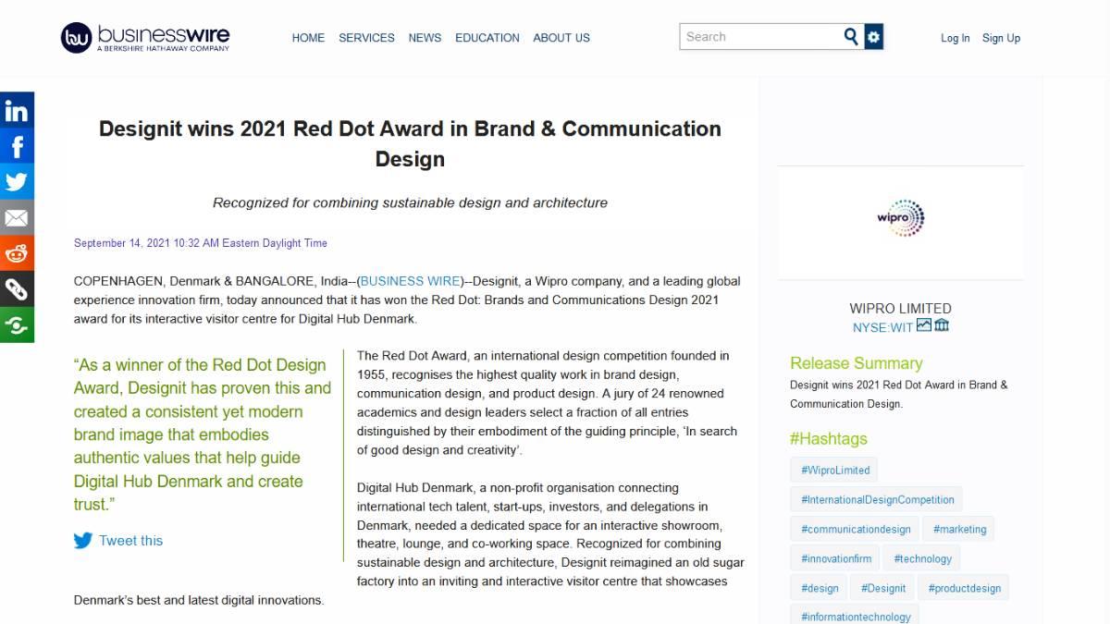Focus the Search input field
This screenshot has height=624, width=1110.
click(760, 37)
